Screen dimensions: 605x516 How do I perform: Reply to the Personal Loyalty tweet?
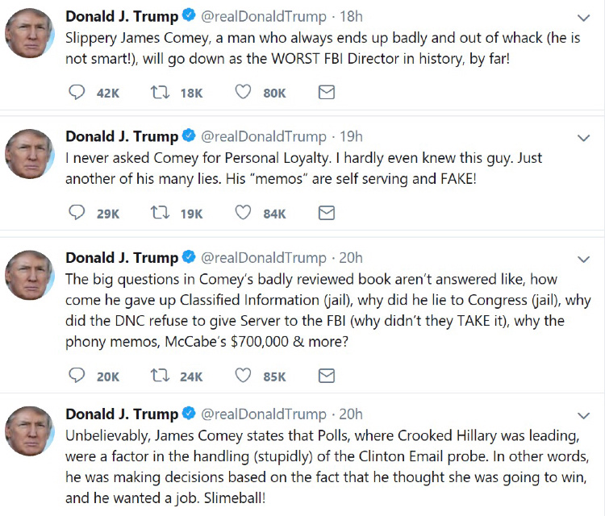(77, 213)
